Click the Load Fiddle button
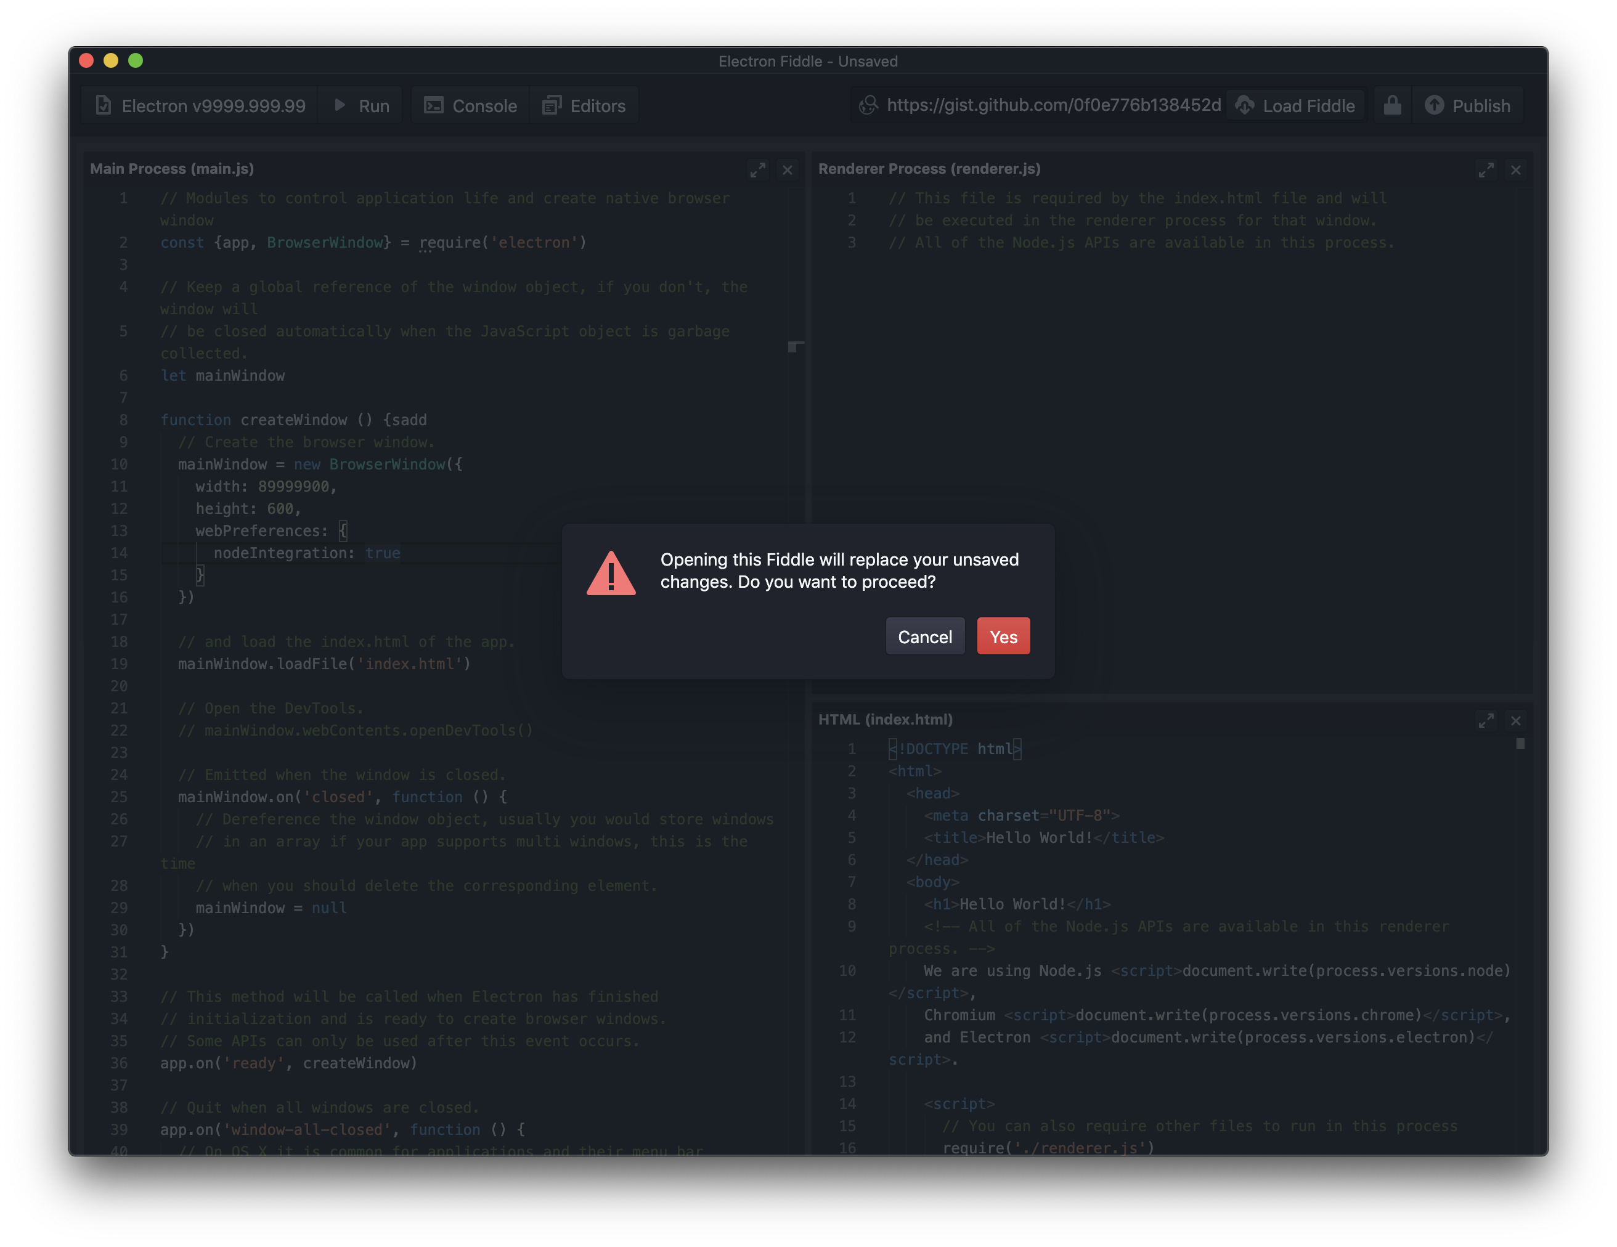1617x1247 pixels. (x=1296, y=106)
